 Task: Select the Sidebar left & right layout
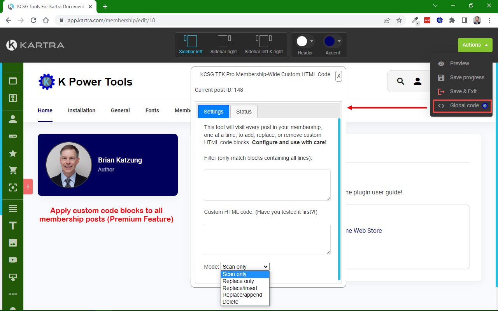264,45
